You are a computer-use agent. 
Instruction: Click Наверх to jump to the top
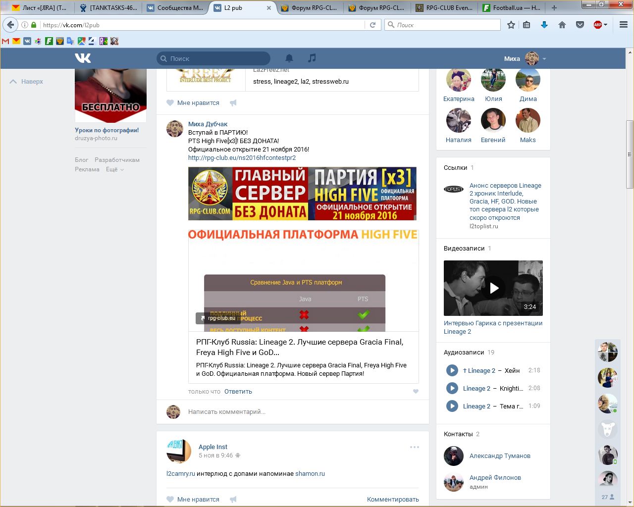(x=26, y=82)
